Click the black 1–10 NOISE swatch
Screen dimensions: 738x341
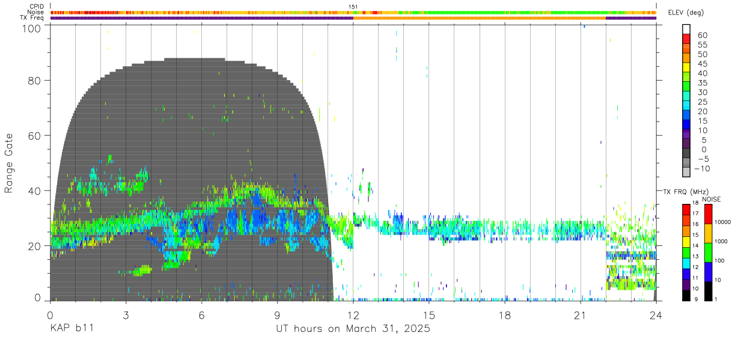coord(707,291)
